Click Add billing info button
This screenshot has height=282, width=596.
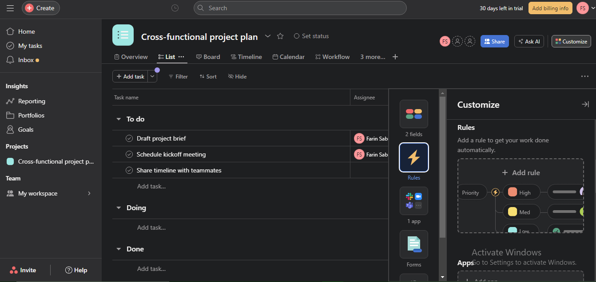(550, 8)
